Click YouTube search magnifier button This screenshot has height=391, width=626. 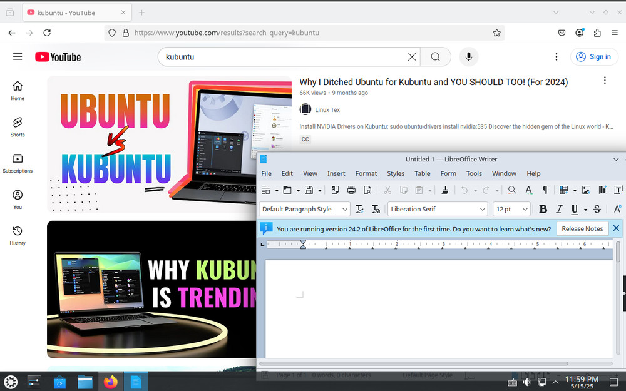435,57
